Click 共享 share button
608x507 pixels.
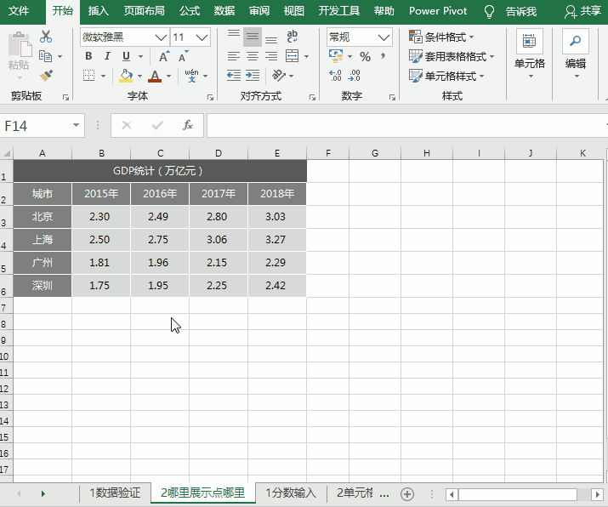[583, 11]
